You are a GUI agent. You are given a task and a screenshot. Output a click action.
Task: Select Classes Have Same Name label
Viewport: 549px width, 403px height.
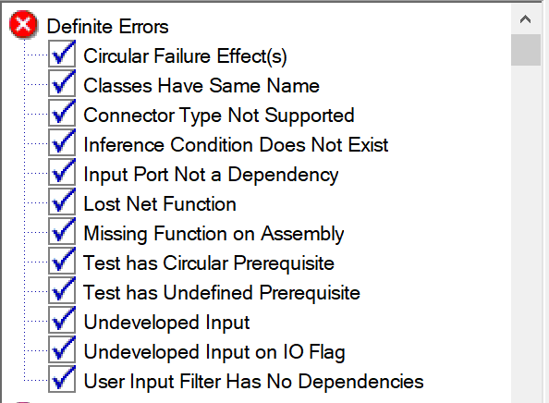coord(201,86)
